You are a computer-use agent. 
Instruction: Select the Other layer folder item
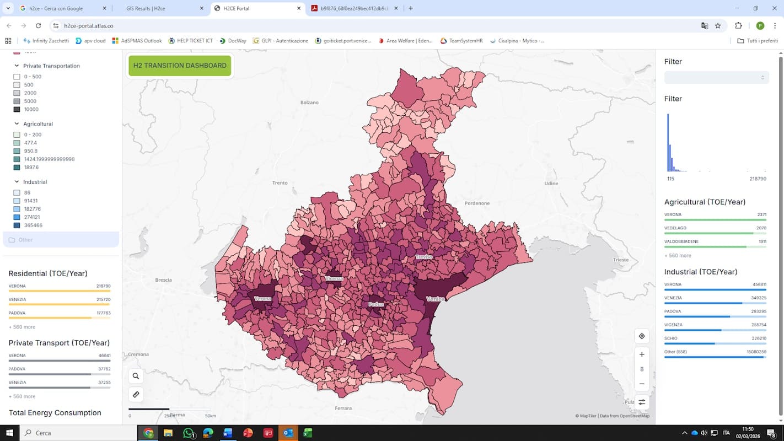[x=25, y=240]
